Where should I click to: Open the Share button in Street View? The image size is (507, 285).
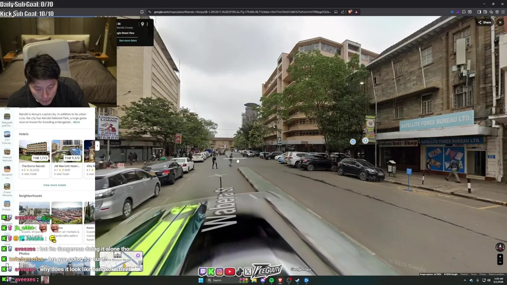point(484,23)
